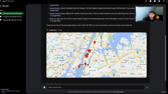Click the Google logo on map
This screenshot has height=94, width=168.
click(x=50, y=77)
